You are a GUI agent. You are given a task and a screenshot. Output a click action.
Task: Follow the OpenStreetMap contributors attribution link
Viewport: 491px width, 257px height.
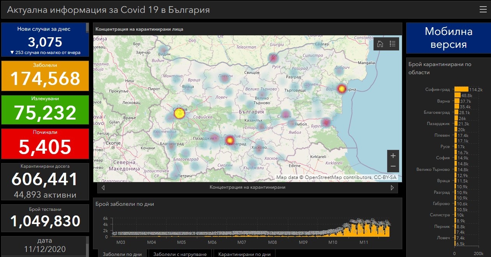click(x=338, y=177)
